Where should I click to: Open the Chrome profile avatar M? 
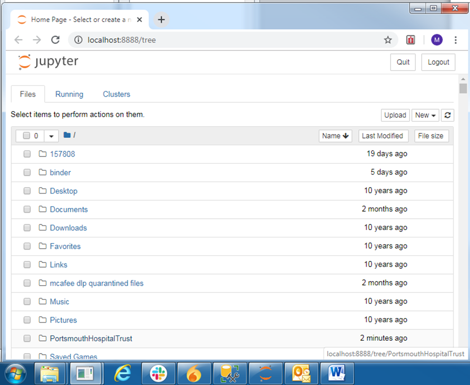pyautogui.click(x=437, y=40)
